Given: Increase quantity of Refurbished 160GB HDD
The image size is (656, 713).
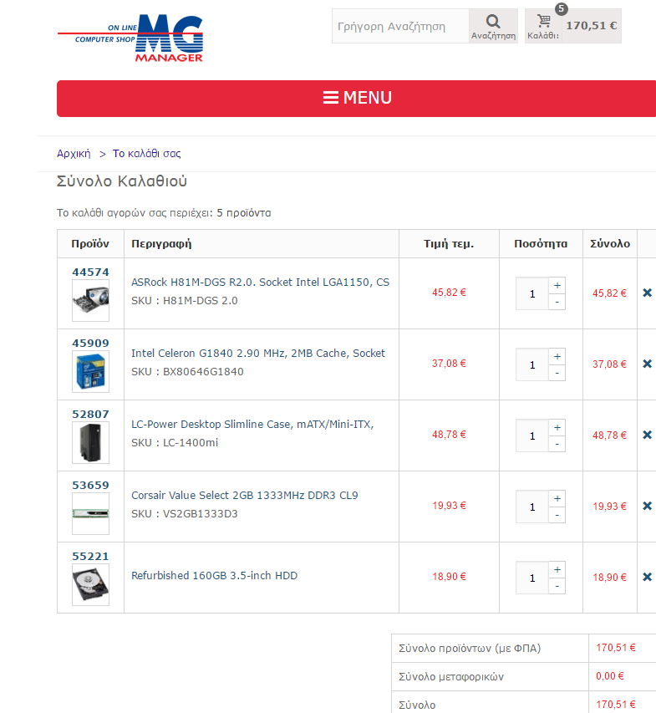Looking at the screenshot, I should click(557, 569).
